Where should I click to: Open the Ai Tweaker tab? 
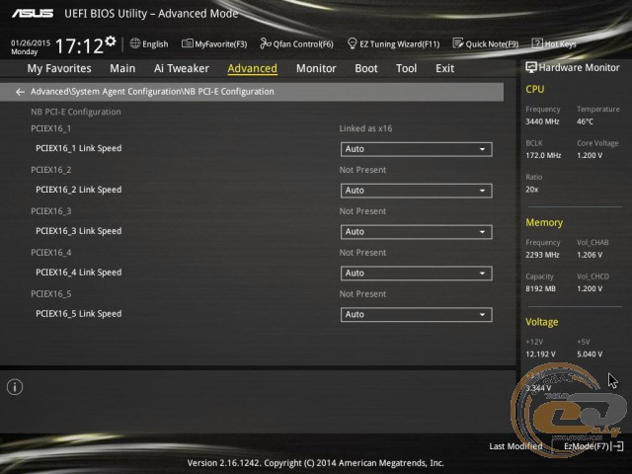click(x=182, y=68)
